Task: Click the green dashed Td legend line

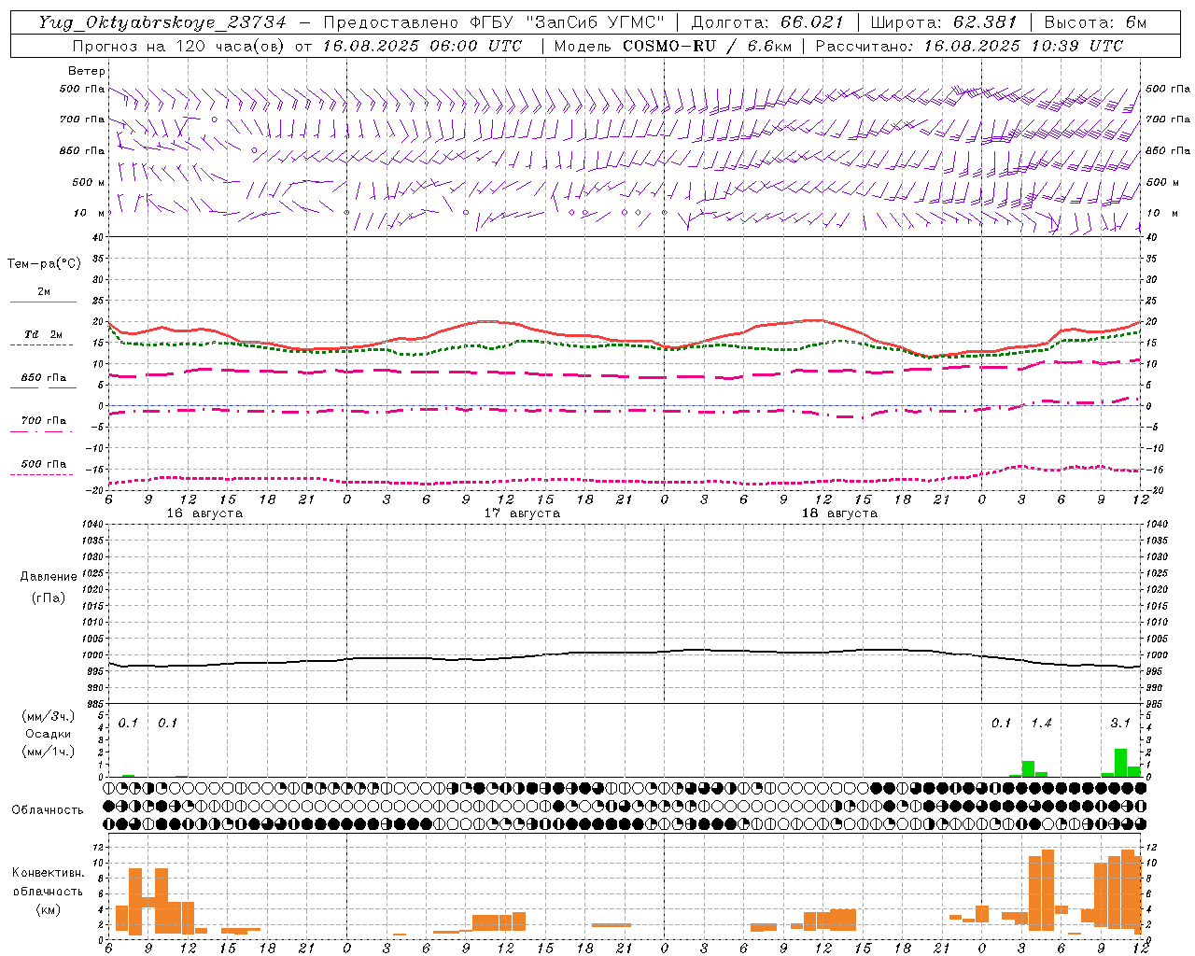Action: tap(42, 344)
